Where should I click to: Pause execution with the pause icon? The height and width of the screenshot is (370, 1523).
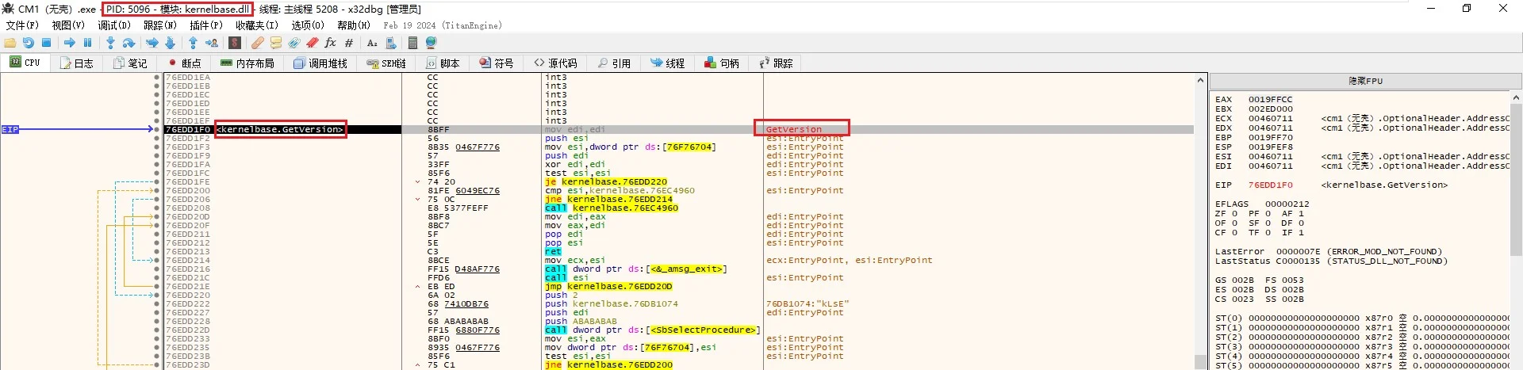click(x=87, y=43)
